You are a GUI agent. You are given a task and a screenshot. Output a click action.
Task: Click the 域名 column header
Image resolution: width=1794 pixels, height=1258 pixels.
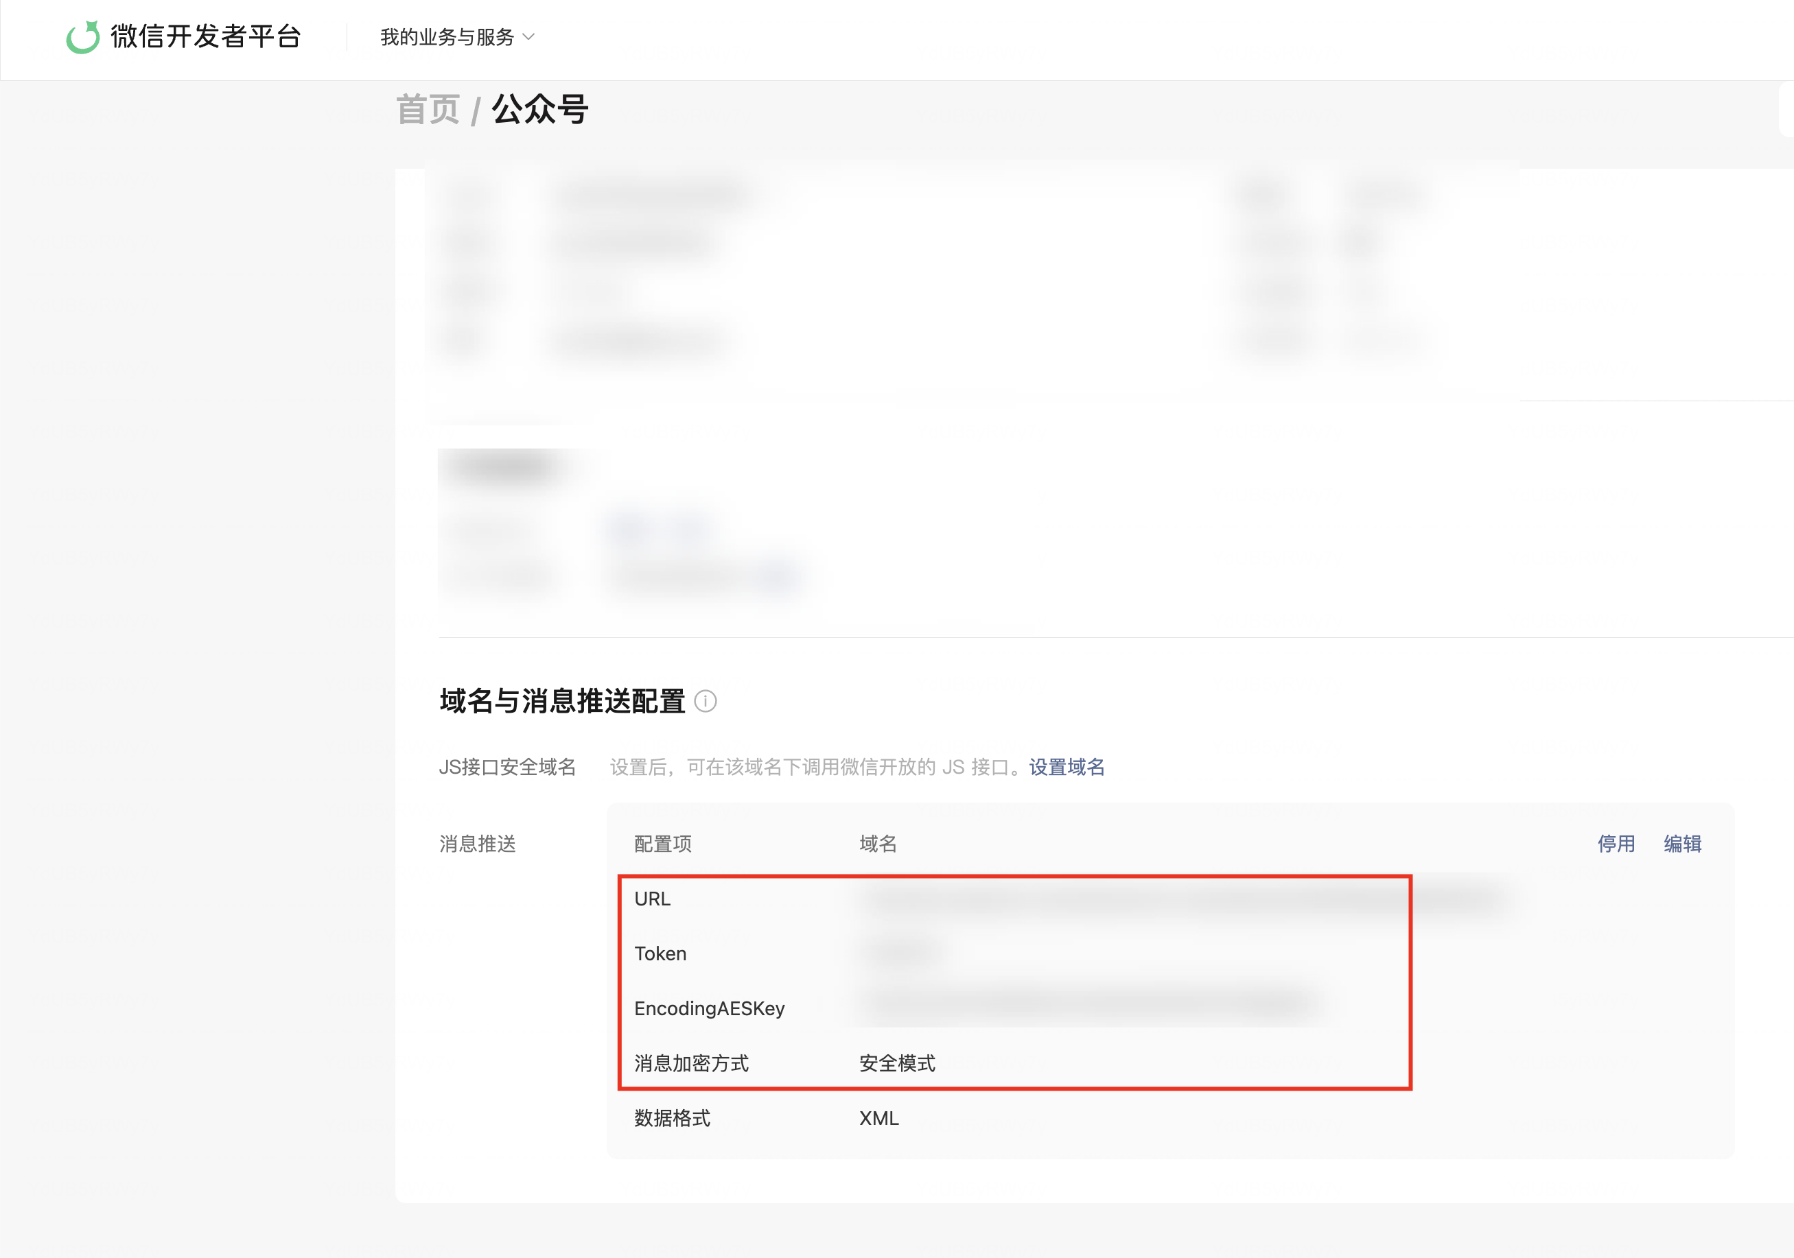coord(878,843)
